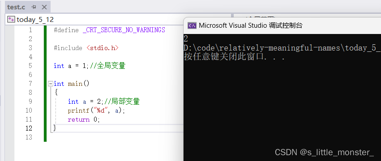Click line number 13 in the gutter
This screenshot has height=161, width=381.
(x=29, y=137)
